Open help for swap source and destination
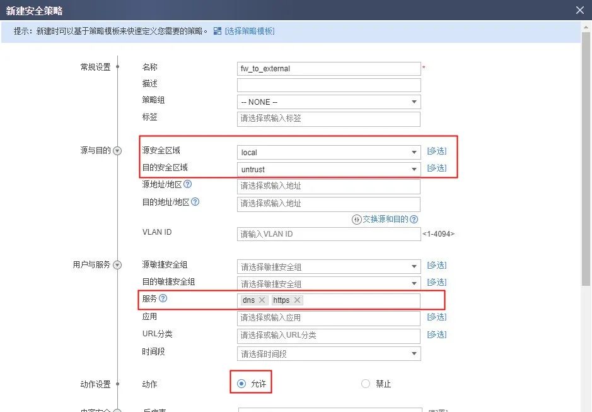Screen dimensions: 592x412 [414, 219]
